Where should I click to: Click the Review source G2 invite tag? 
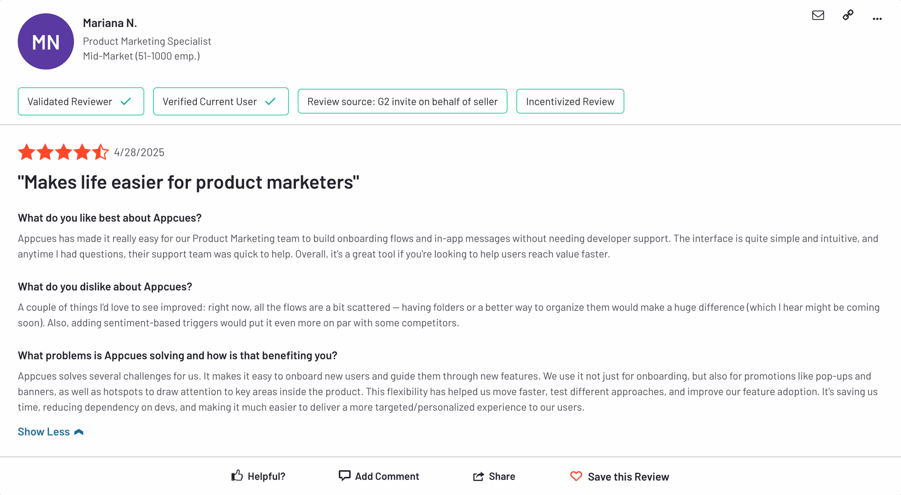pyautogui.click(x=402, y=101)
